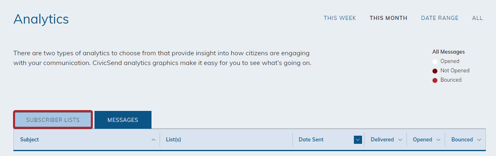Screen dimensions: 496x156
Task: Expand the Opened column chevron
Action: pyautogui.click(x=438, y=140)
